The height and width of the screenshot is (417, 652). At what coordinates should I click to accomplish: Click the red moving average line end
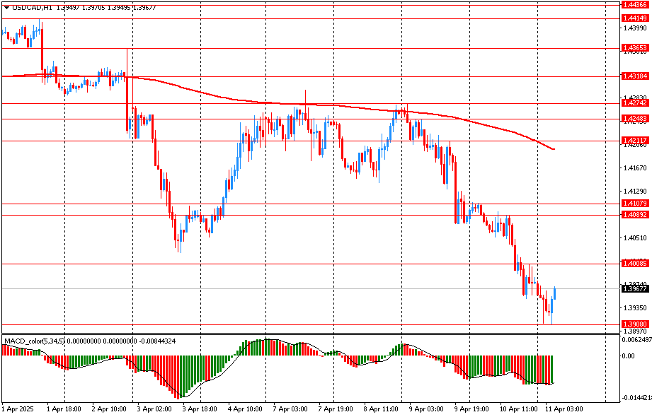(553, 149)
